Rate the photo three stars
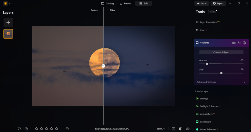This screenshot has width=251, height=132. click(47, 129)
